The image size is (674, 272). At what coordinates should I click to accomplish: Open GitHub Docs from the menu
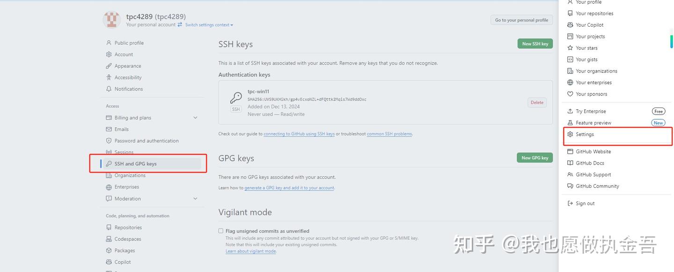pyautogui.click(x=590, y=163)
